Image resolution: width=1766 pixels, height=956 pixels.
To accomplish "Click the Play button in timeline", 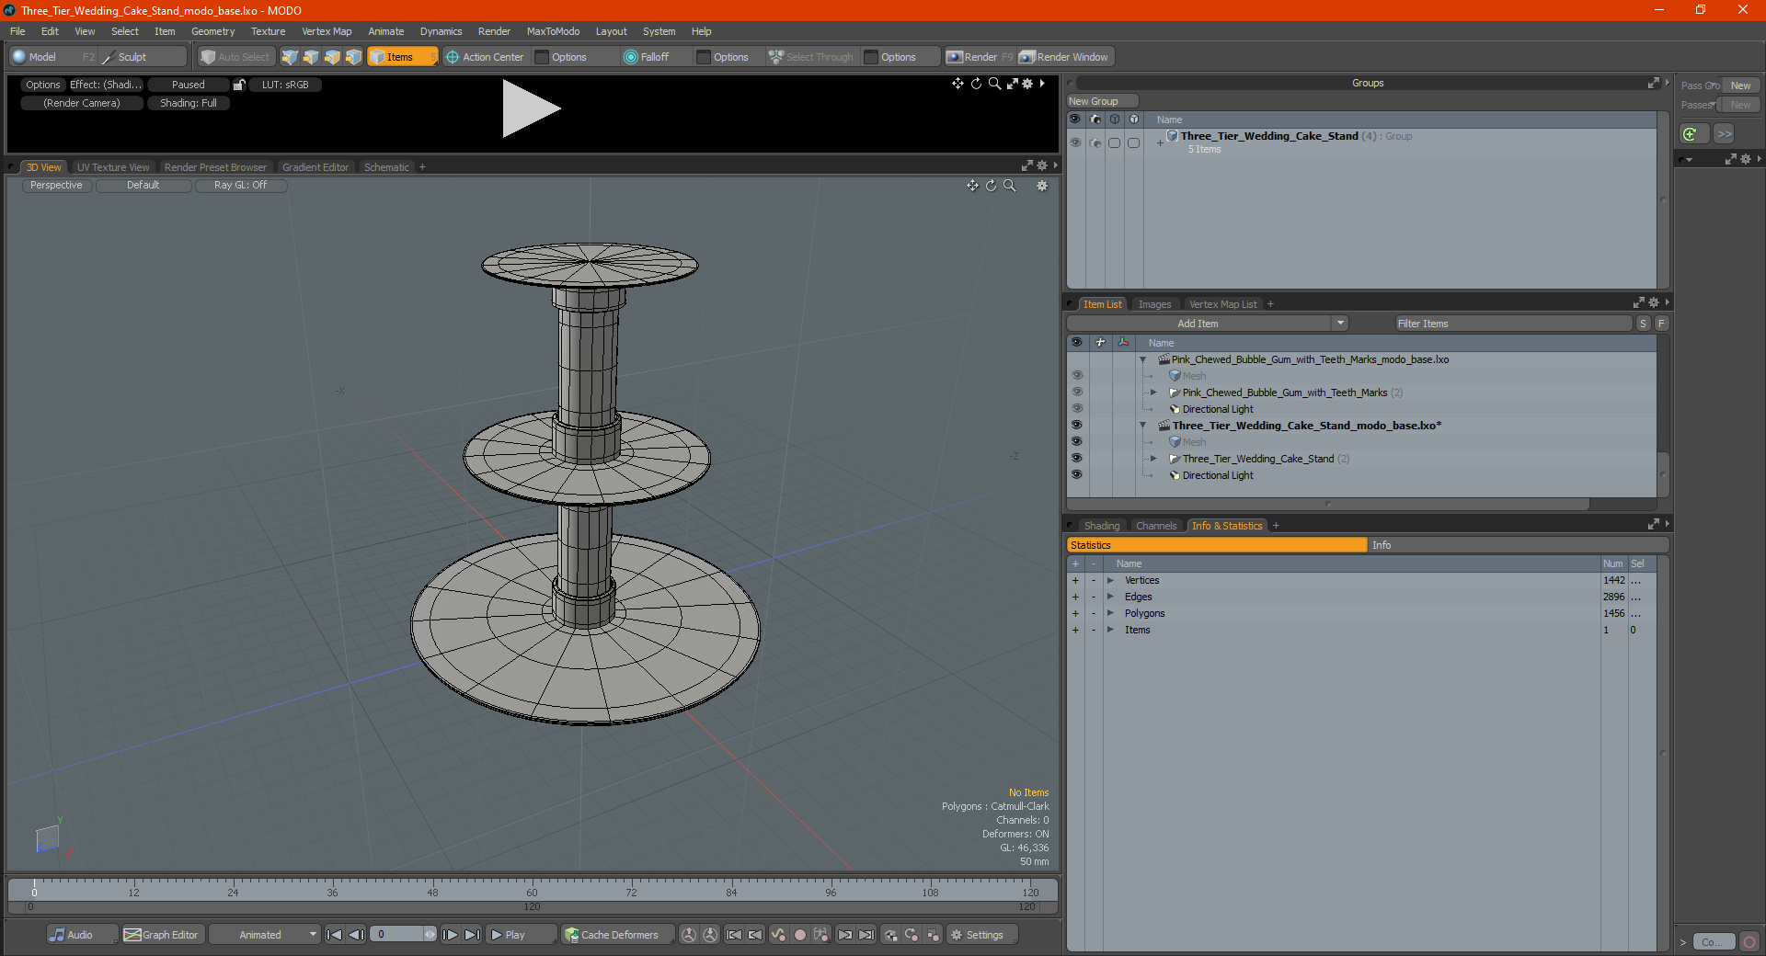I will coord(520,935).
